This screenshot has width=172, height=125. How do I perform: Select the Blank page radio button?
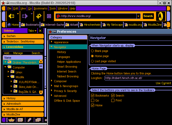pos(92,51)
